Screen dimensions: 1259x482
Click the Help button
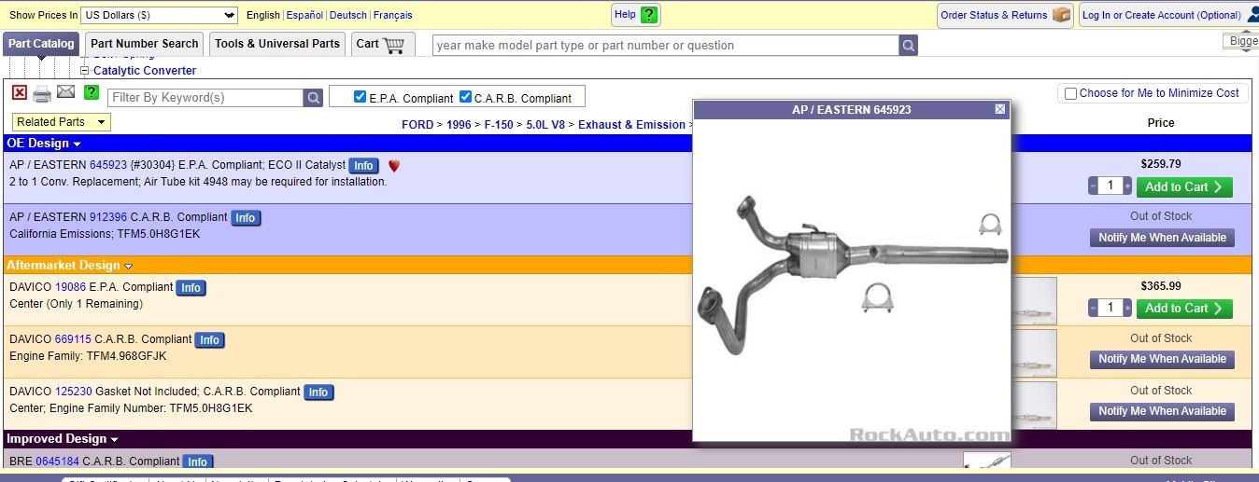coord(637,15)
